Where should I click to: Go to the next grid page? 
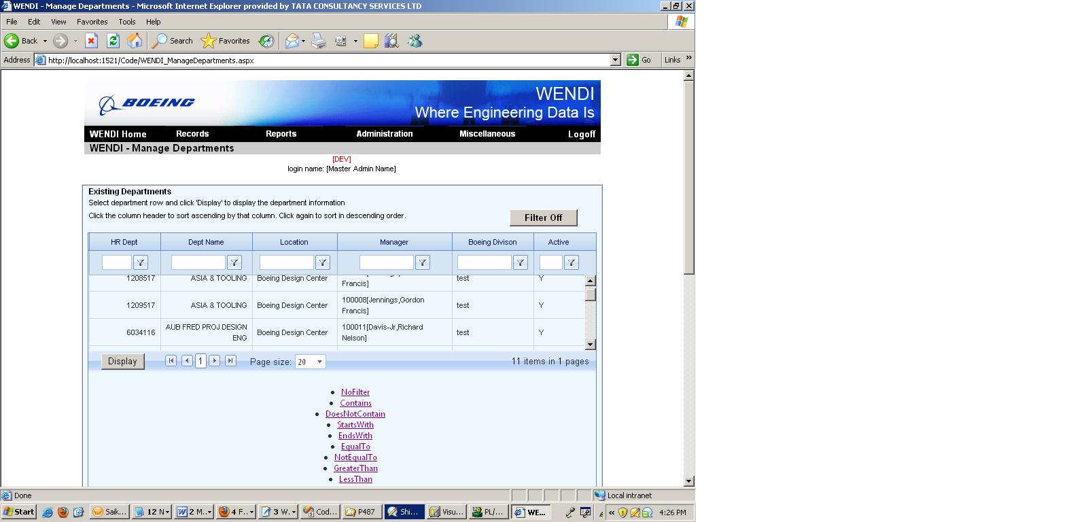[214, 361]
